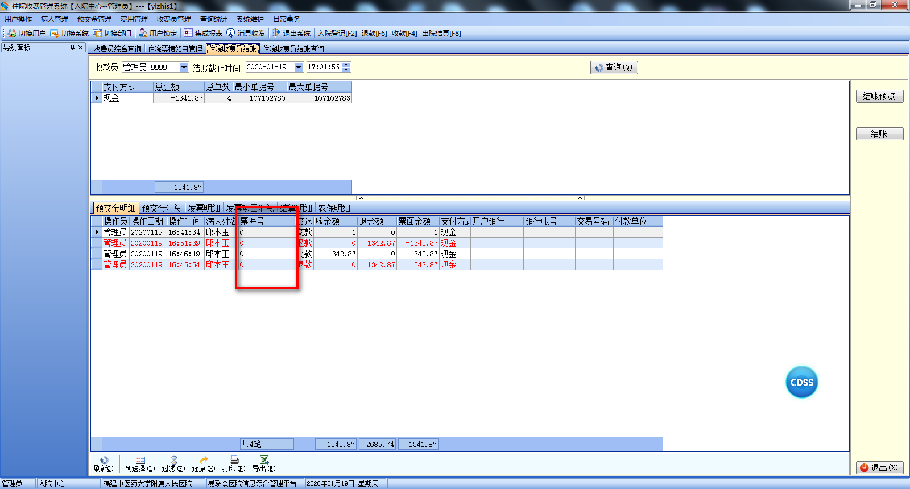Click the 最小单据号 column header
The height and width of the screenshot is (489, 910).
260,87
